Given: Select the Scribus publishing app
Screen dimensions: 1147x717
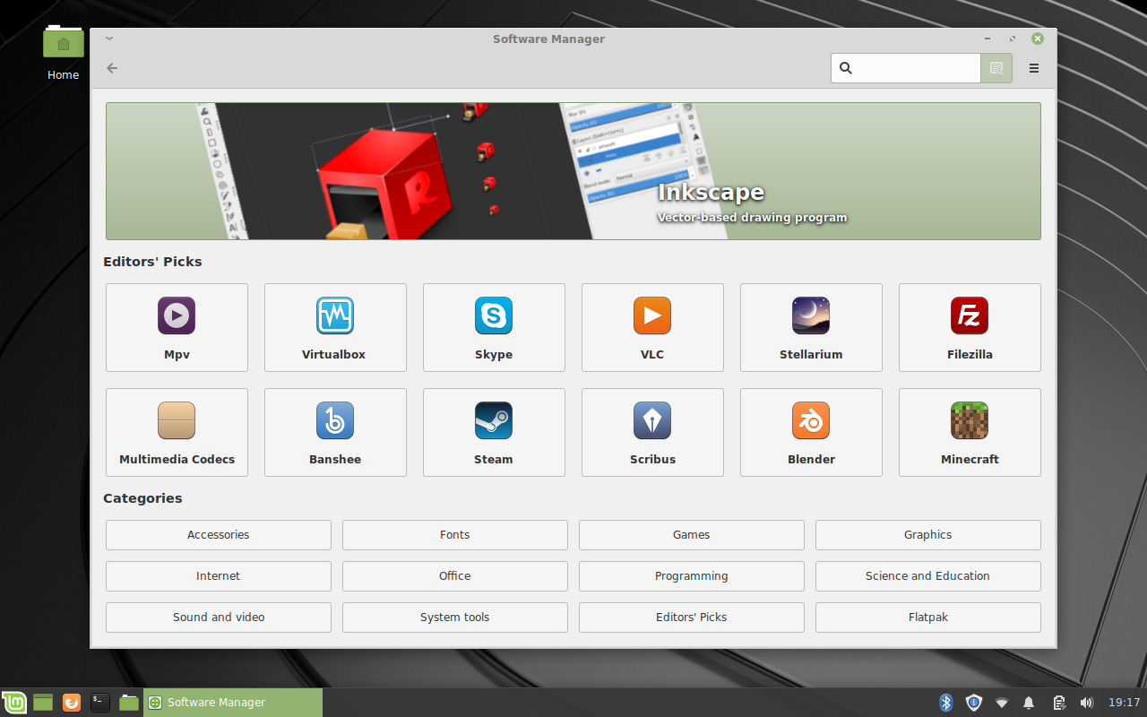Looking at the screenshot, I should coord(651,432).
